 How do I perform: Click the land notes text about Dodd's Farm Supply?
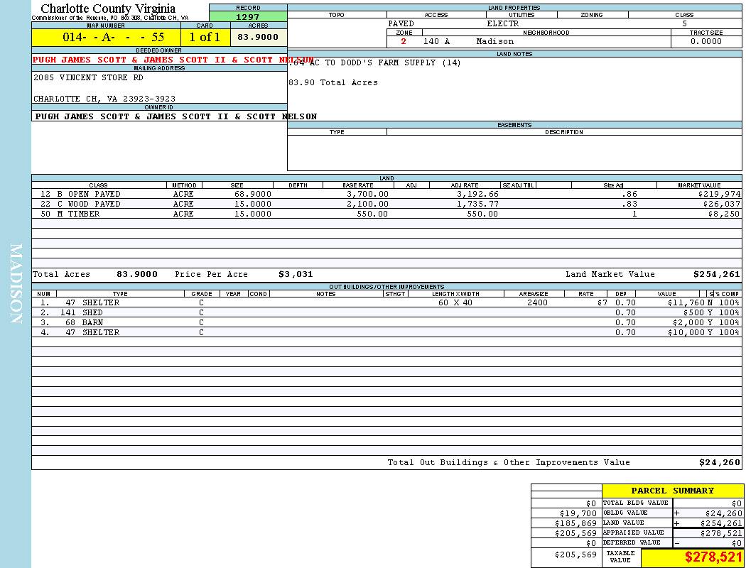coord(377,63)
